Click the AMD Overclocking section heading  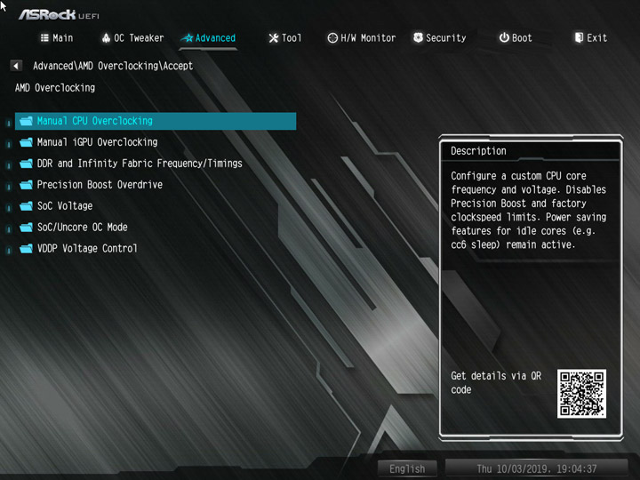55,88
